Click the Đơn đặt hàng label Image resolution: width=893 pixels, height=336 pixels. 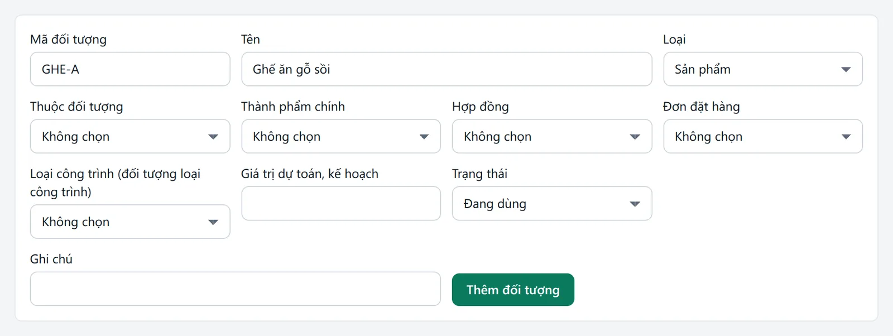(x=702, y=107)
